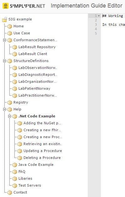Open the Java Code Example page

[36, 165]
